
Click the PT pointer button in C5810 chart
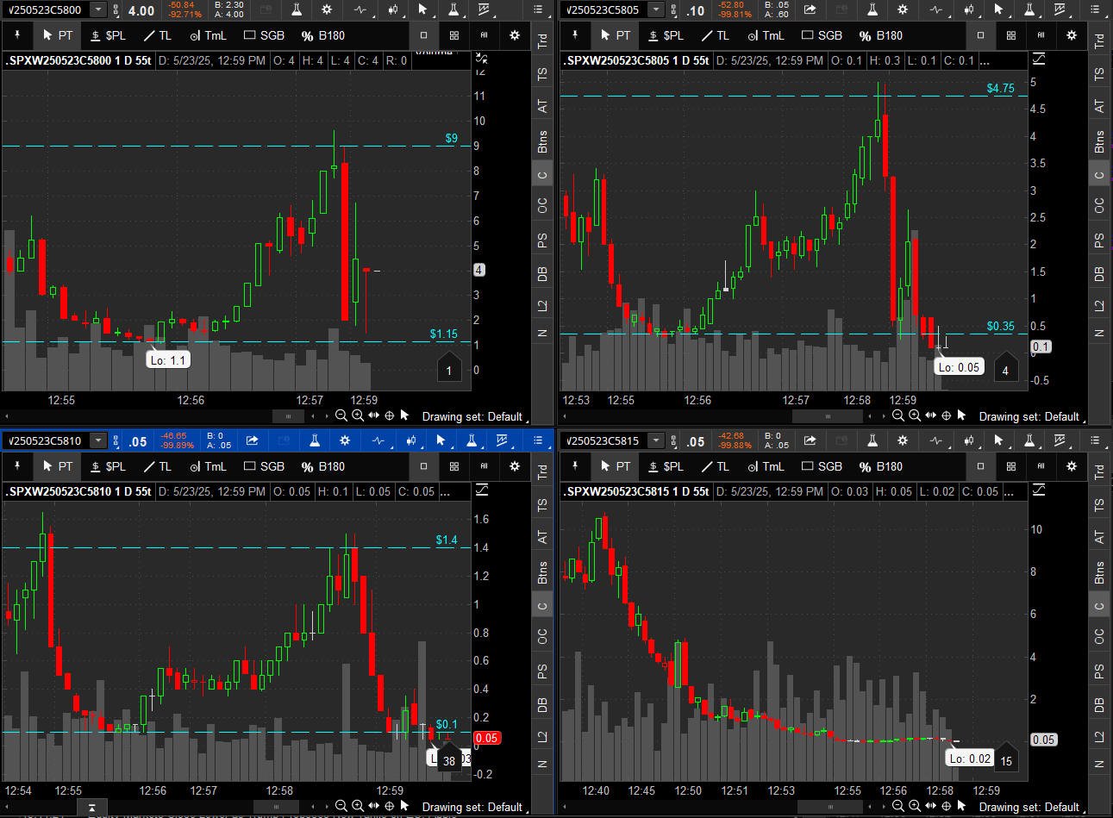pos(58,466)
